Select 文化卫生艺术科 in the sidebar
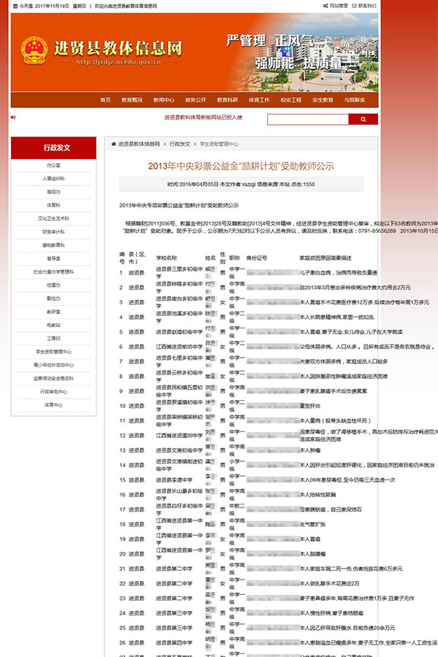This screenshot has height=657, width=438. click(53, 218)
